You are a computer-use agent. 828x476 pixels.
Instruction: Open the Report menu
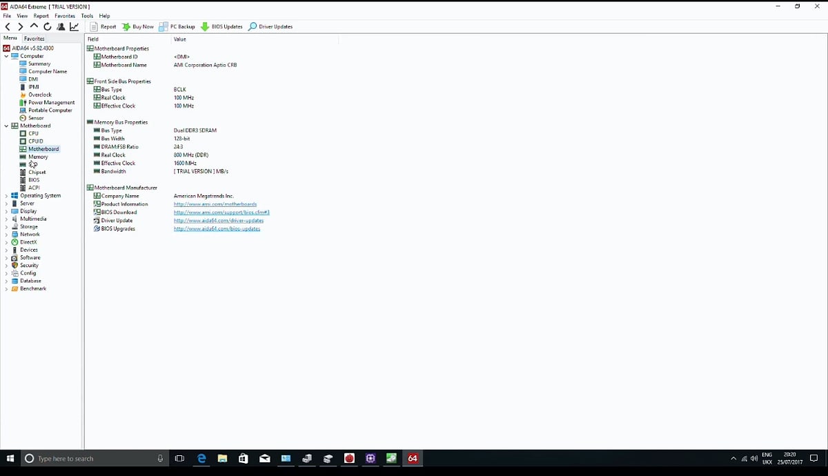click(41, 16)
